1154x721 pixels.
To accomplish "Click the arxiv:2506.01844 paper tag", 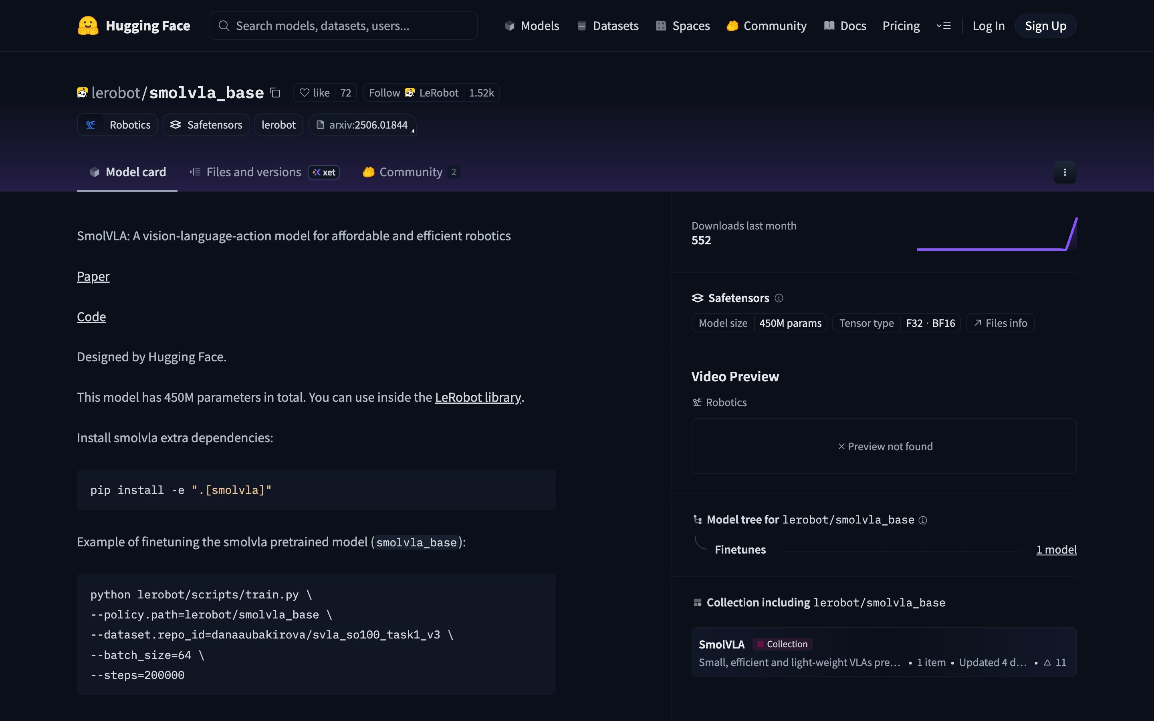I will 362,125.
